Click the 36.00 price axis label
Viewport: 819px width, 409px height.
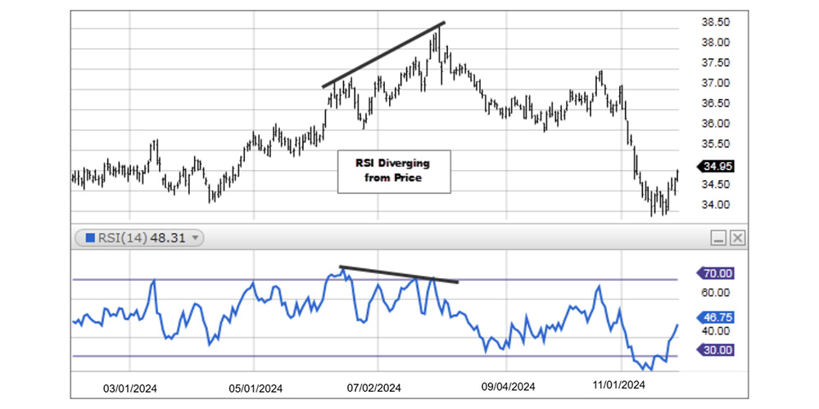tap(716, 124)
